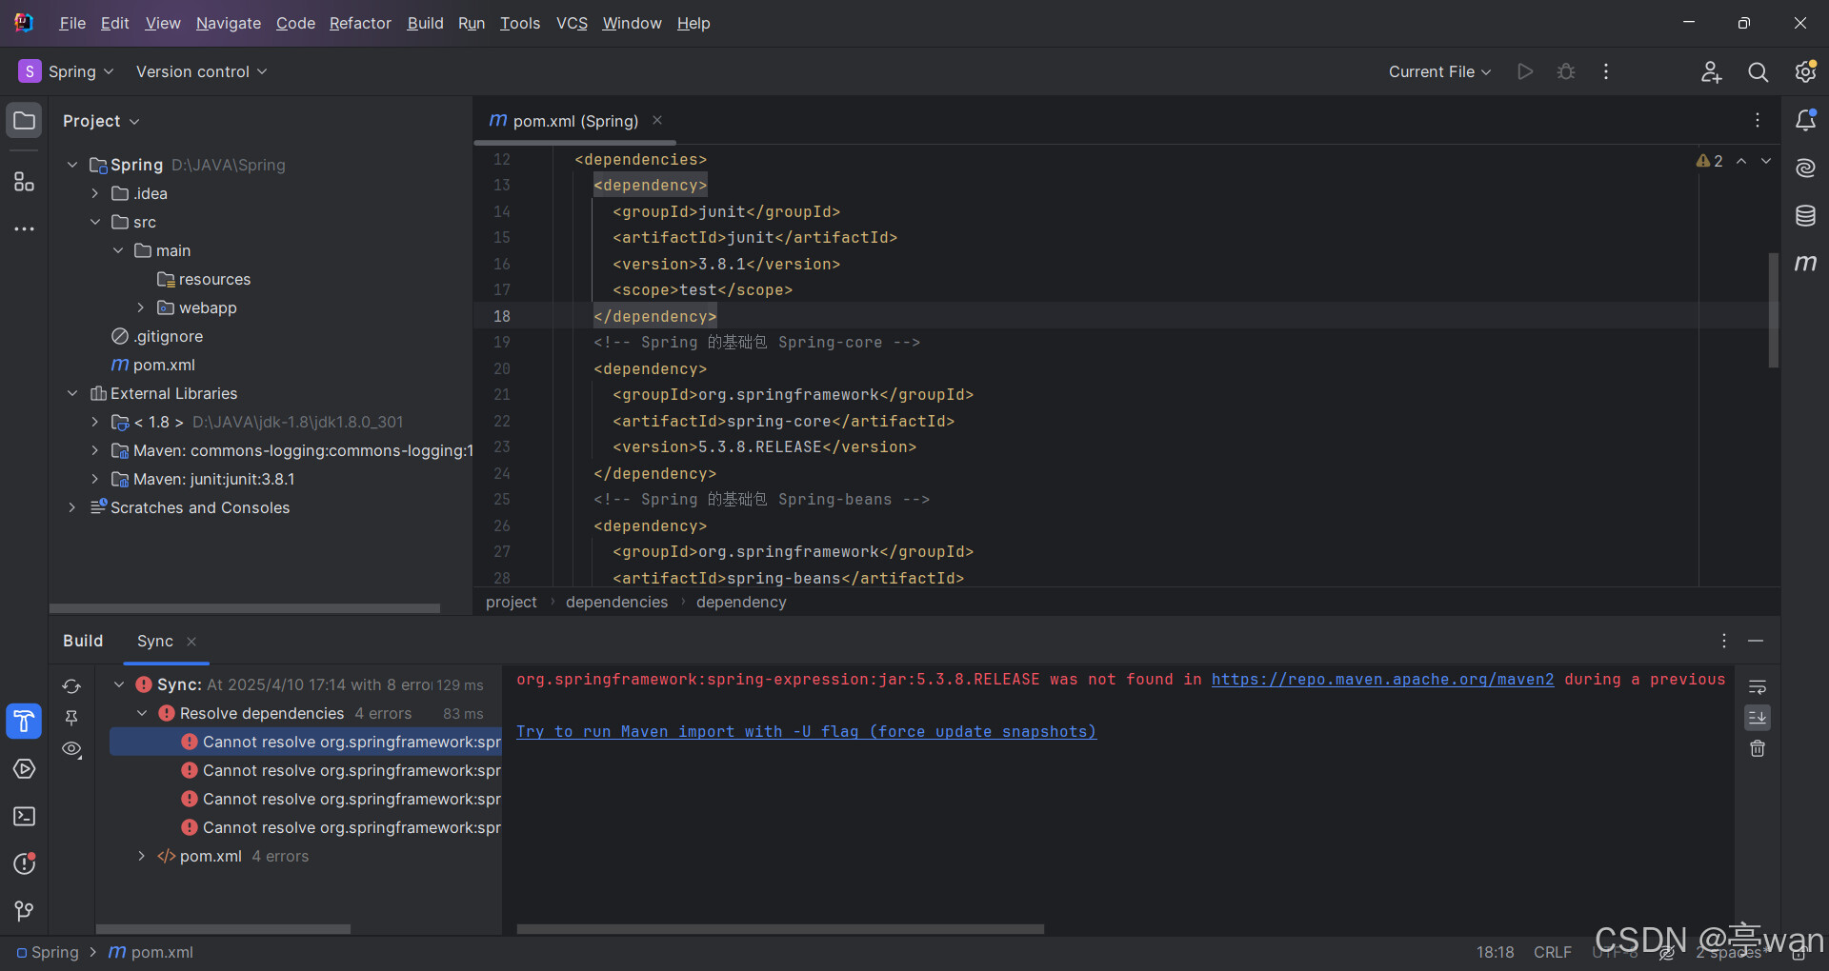
Task: Open IDE settings gear icon
Action: point(1805,71)
